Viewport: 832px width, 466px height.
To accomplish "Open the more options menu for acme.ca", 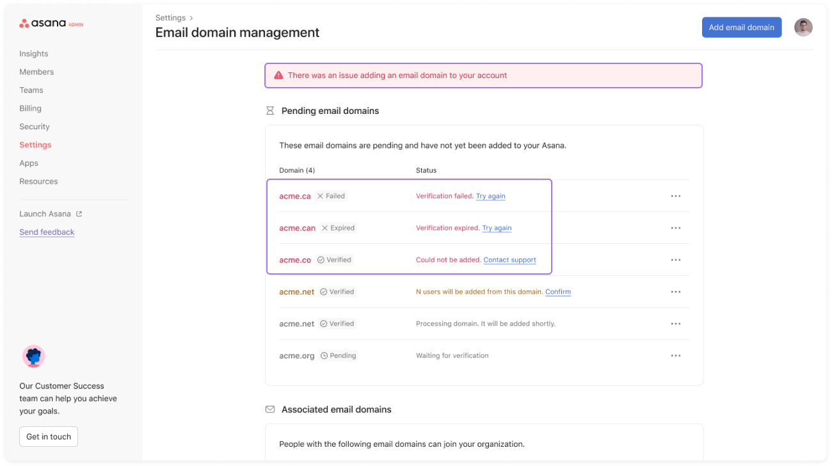I will [x=675, y=197].
